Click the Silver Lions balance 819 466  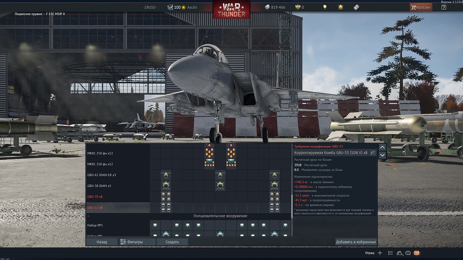coord(275,7)
